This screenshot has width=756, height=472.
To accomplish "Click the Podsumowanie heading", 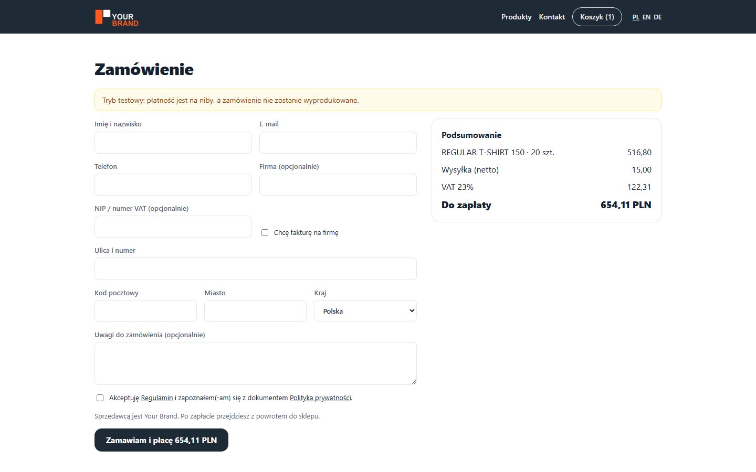I will [471, 135].
